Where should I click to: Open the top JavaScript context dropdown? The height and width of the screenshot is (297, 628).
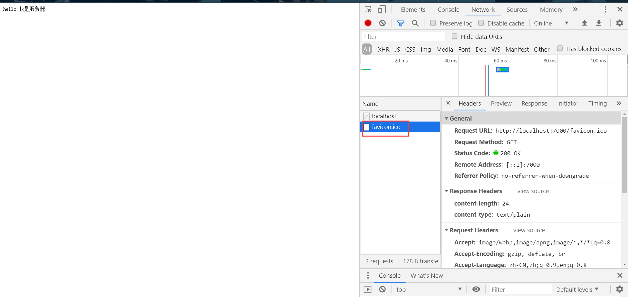(429, 289)
